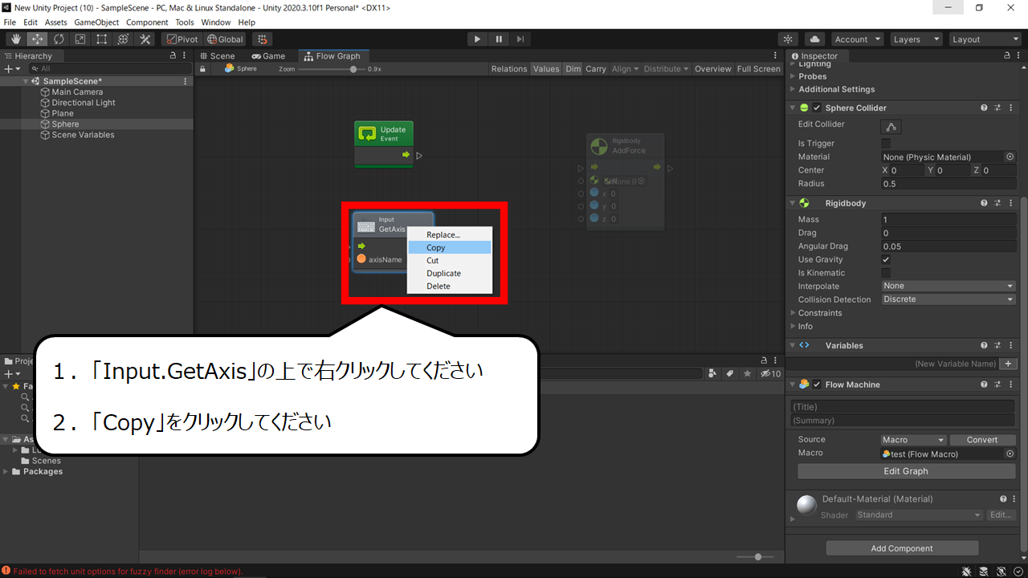This screenshot has width=1028, height=578.
Task: Toggle Values in Flow Graph toolbar
Action: pos(546,69)
